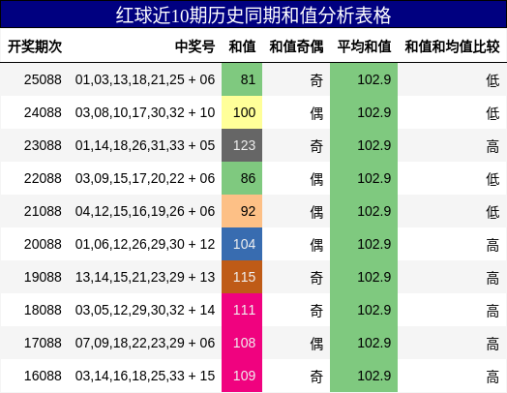Click 高 comparison in row 19088
The image size is (507, 393).
tap(492, 278)
